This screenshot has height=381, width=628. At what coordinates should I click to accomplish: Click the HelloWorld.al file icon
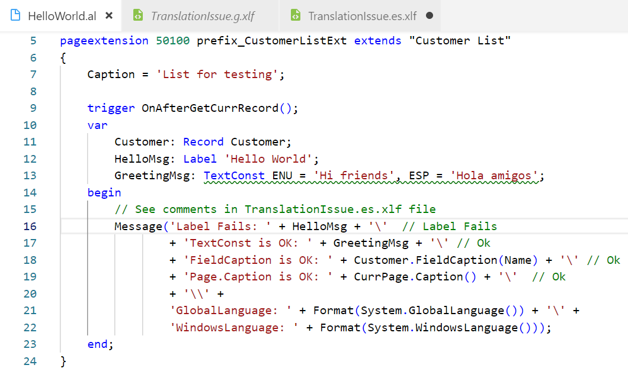coord(15,15)
